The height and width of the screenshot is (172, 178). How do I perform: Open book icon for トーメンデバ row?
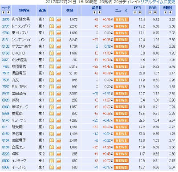tap(52, 26)
